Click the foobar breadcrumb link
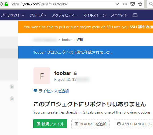This screenshot has height=135, width=153. tap(67, 40)
